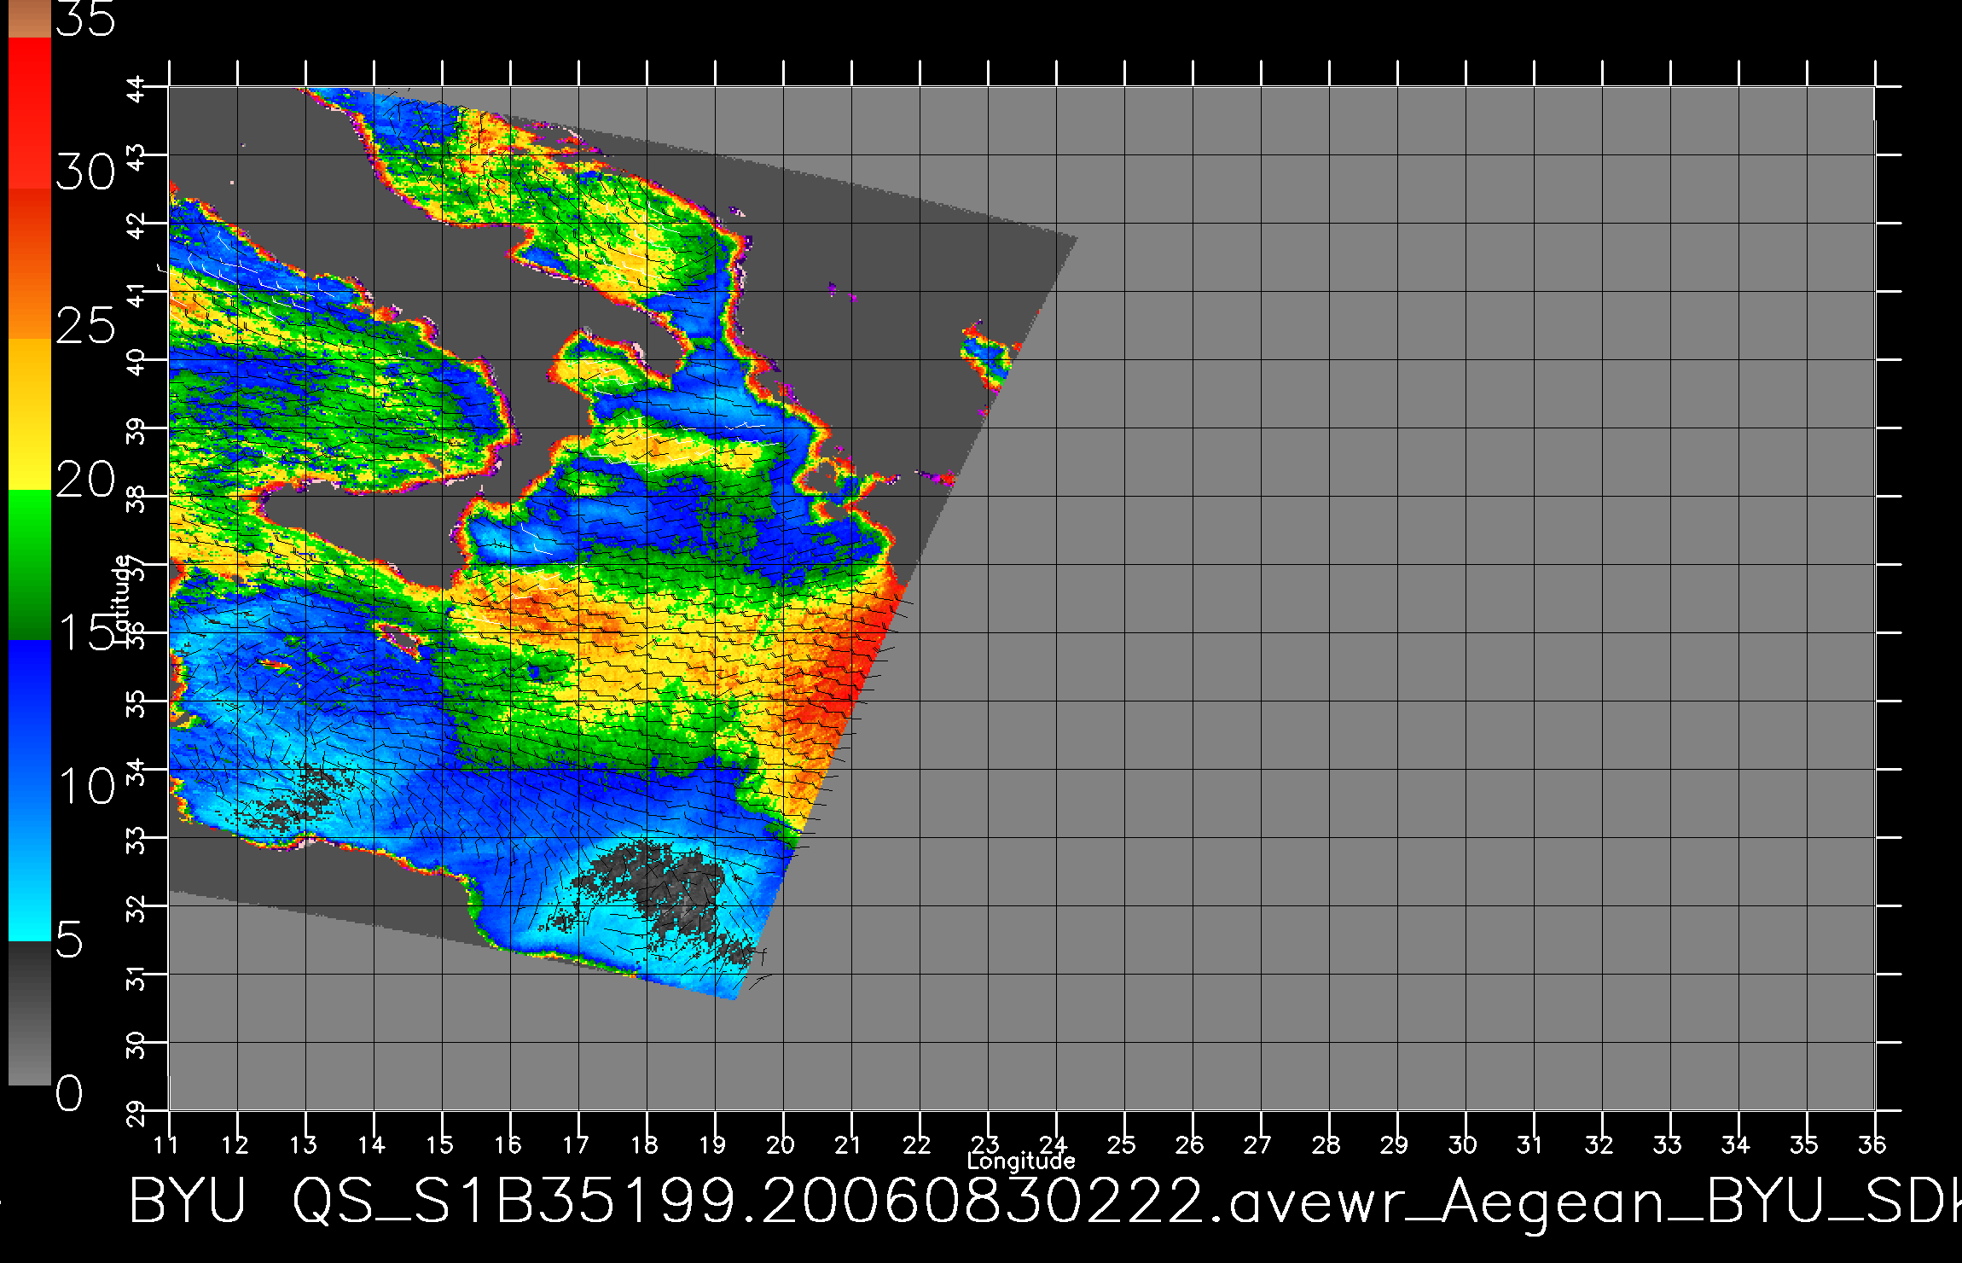Click longitude tick label 29

[x=1395, y=1144]
